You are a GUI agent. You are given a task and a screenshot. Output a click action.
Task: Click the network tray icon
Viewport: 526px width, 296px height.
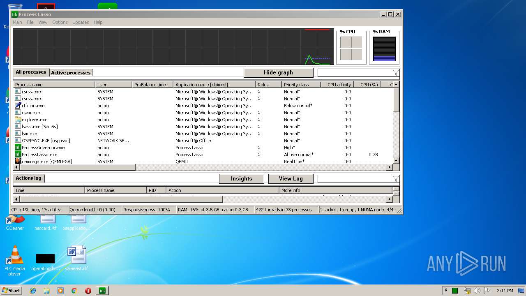[x=467, y=291]
